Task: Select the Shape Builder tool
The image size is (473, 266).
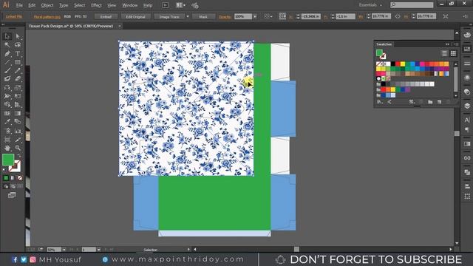Action: pos(7,105)
